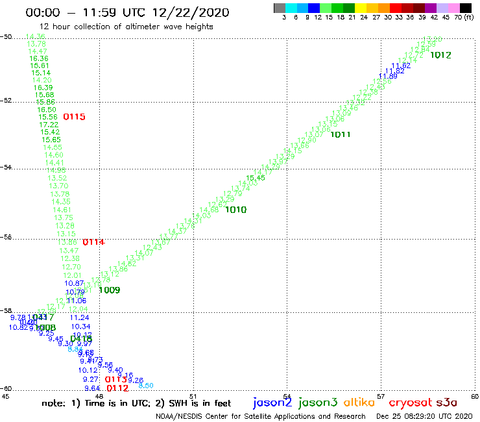Screen dimensions: 480x422
Task: Click the diagonal track value 14.82
Action: [x=126, y=264]
